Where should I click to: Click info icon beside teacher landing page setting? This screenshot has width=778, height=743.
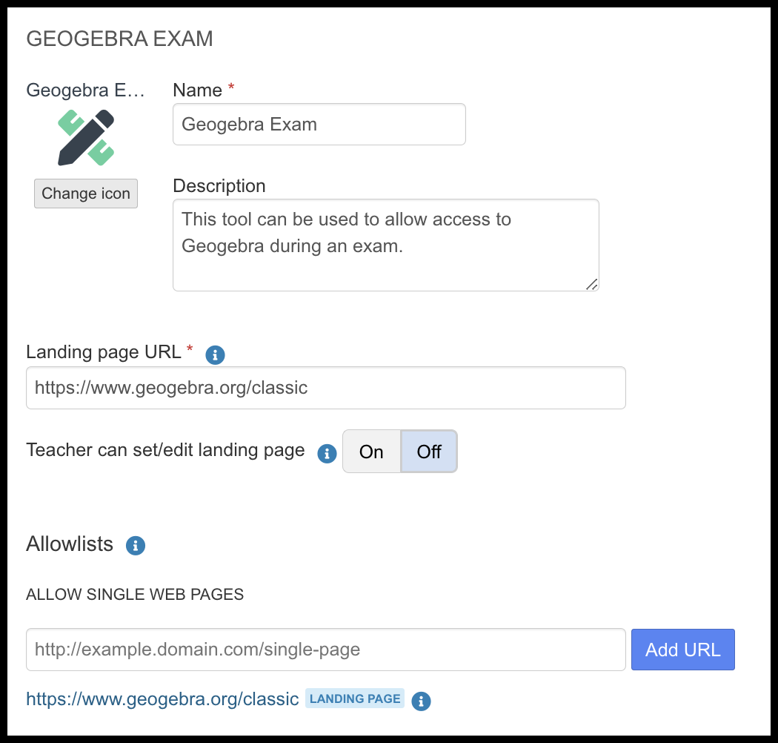point(326,454)
